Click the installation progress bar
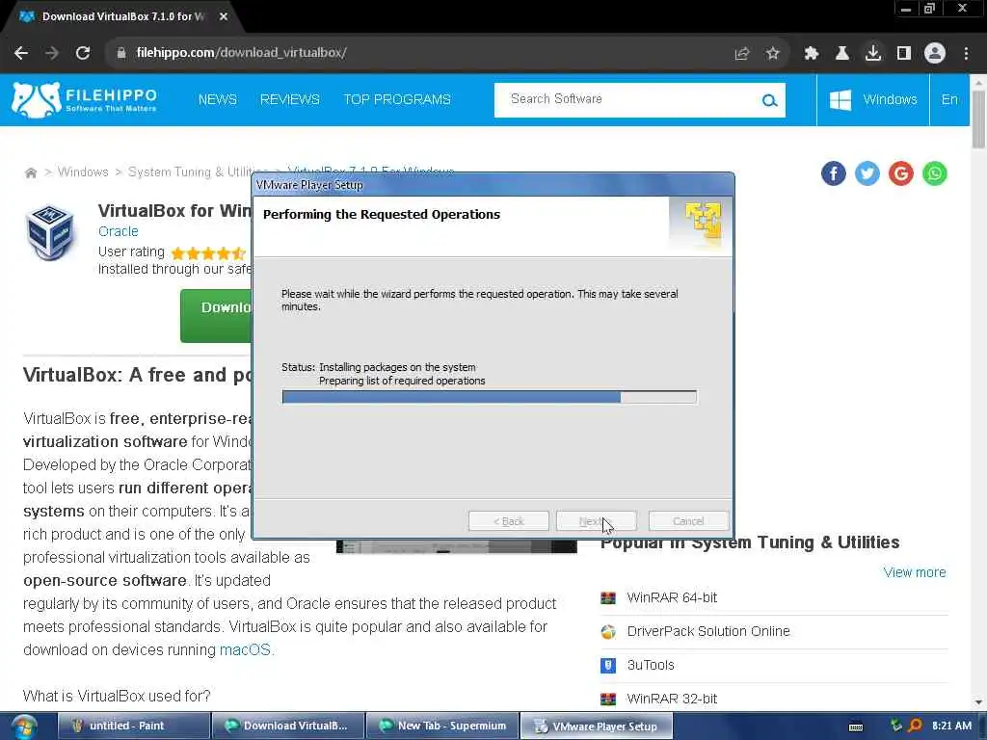 click(x=489, y=397)
